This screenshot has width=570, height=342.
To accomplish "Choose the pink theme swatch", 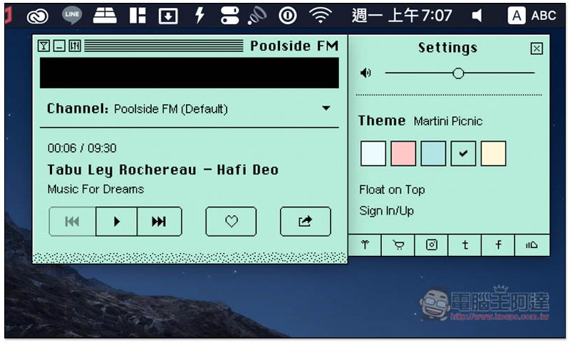I will coord(403,153).
